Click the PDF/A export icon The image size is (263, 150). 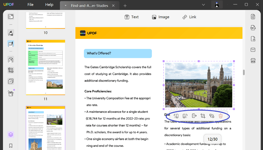tap(253, 28)
